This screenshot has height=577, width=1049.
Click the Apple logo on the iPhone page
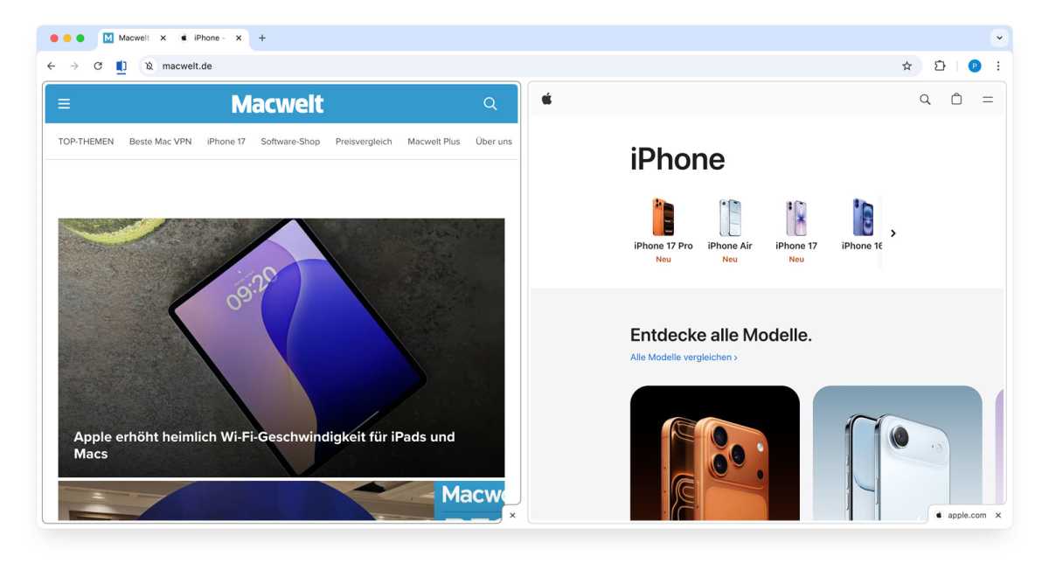tap(546, 99)
